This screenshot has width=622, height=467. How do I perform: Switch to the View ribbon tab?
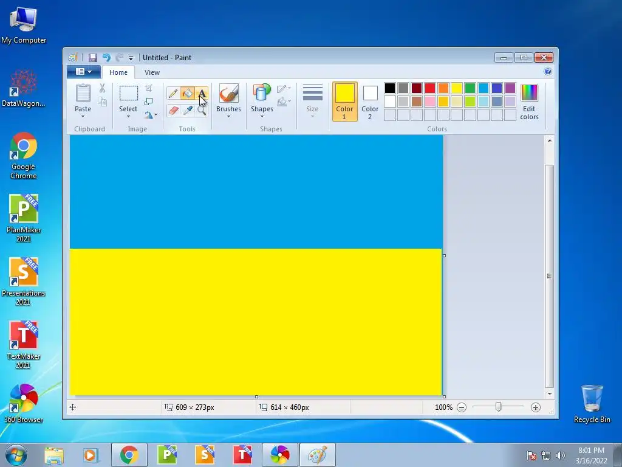(152, 72)
